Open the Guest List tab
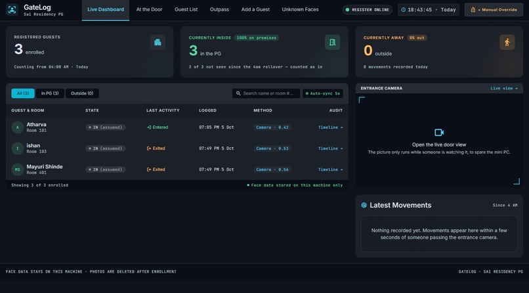 click(x=186, y=9)
